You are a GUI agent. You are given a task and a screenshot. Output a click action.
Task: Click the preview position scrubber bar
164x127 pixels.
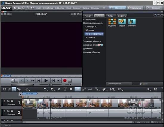pyautogui.click(x=41, y=76)
